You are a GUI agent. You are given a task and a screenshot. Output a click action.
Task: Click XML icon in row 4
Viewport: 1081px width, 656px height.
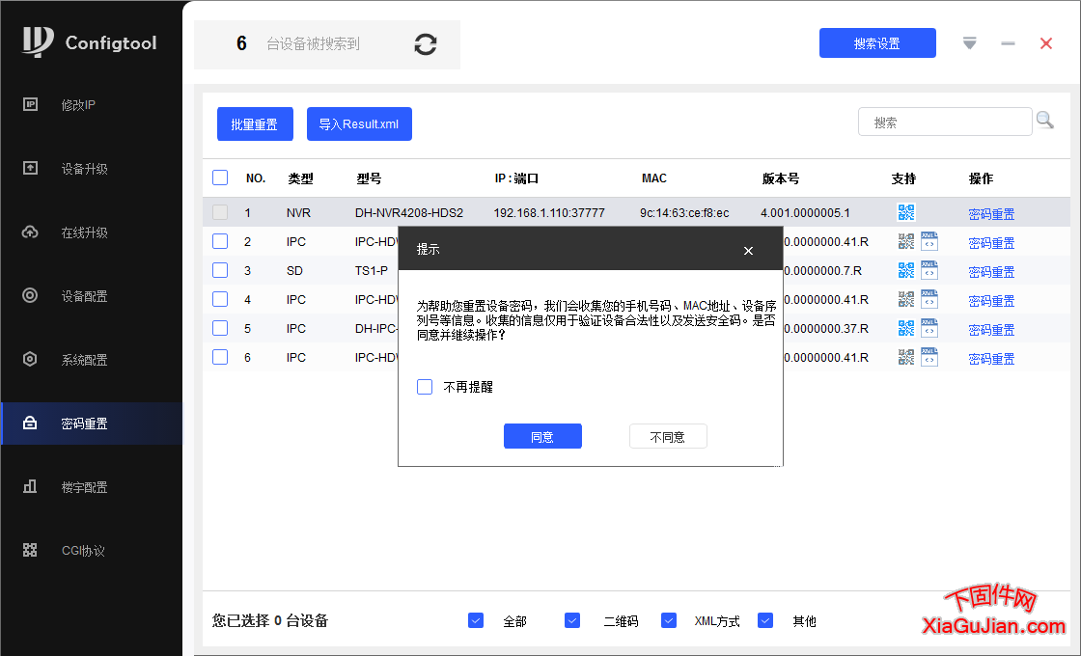929,299
